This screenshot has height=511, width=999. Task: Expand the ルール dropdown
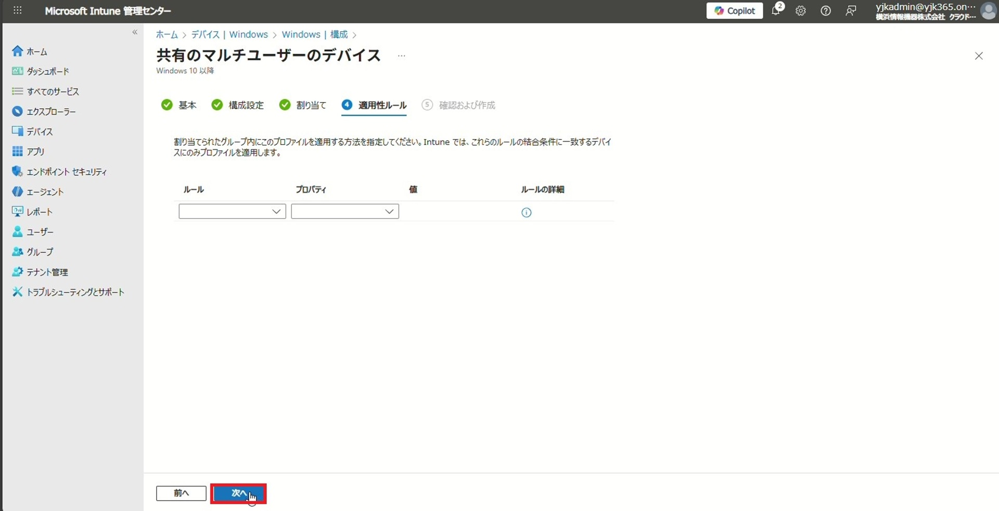click(232, 211)
